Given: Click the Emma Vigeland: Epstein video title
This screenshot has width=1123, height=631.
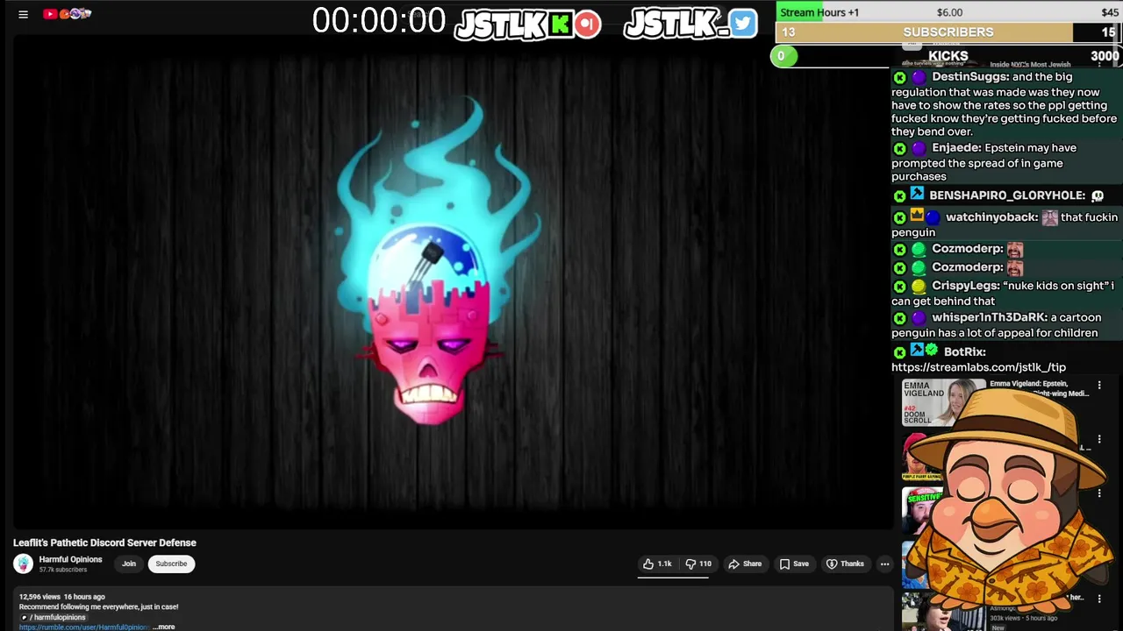Looking at the screenshot, I should pos(1040,388).
